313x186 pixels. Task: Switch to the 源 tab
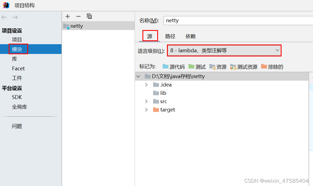150,36
